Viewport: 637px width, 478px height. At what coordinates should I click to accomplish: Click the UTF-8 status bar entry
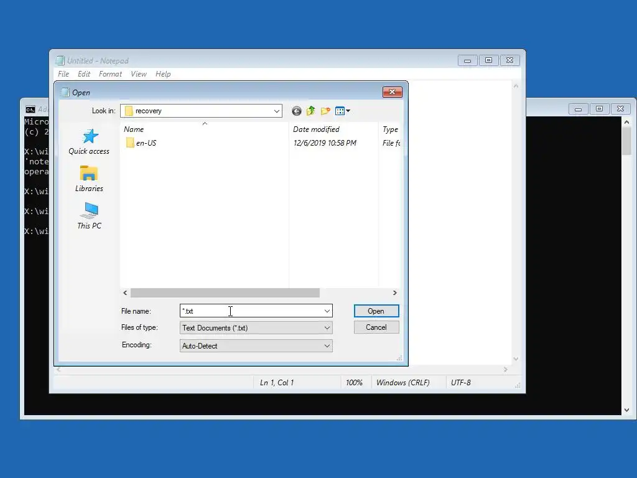461,383
